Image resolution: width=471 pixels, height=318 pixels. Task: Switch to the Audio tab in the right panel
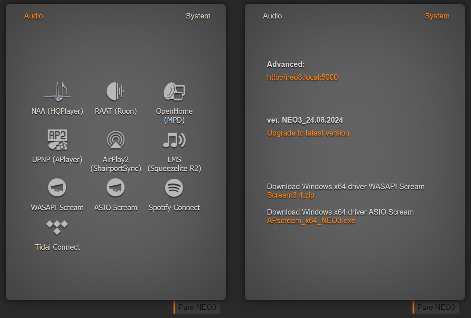pos(272,16)
